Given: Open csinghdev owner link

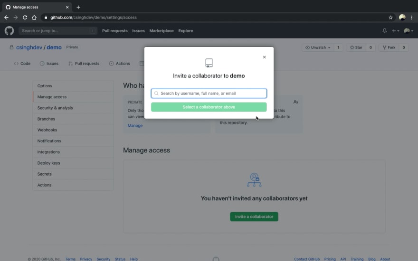Looking at the screenshot, I should (29, 47).
